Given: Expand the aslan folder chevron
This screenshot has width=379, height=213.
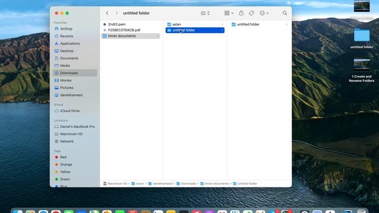Looking at the screenshot, I should click(222, 24).
